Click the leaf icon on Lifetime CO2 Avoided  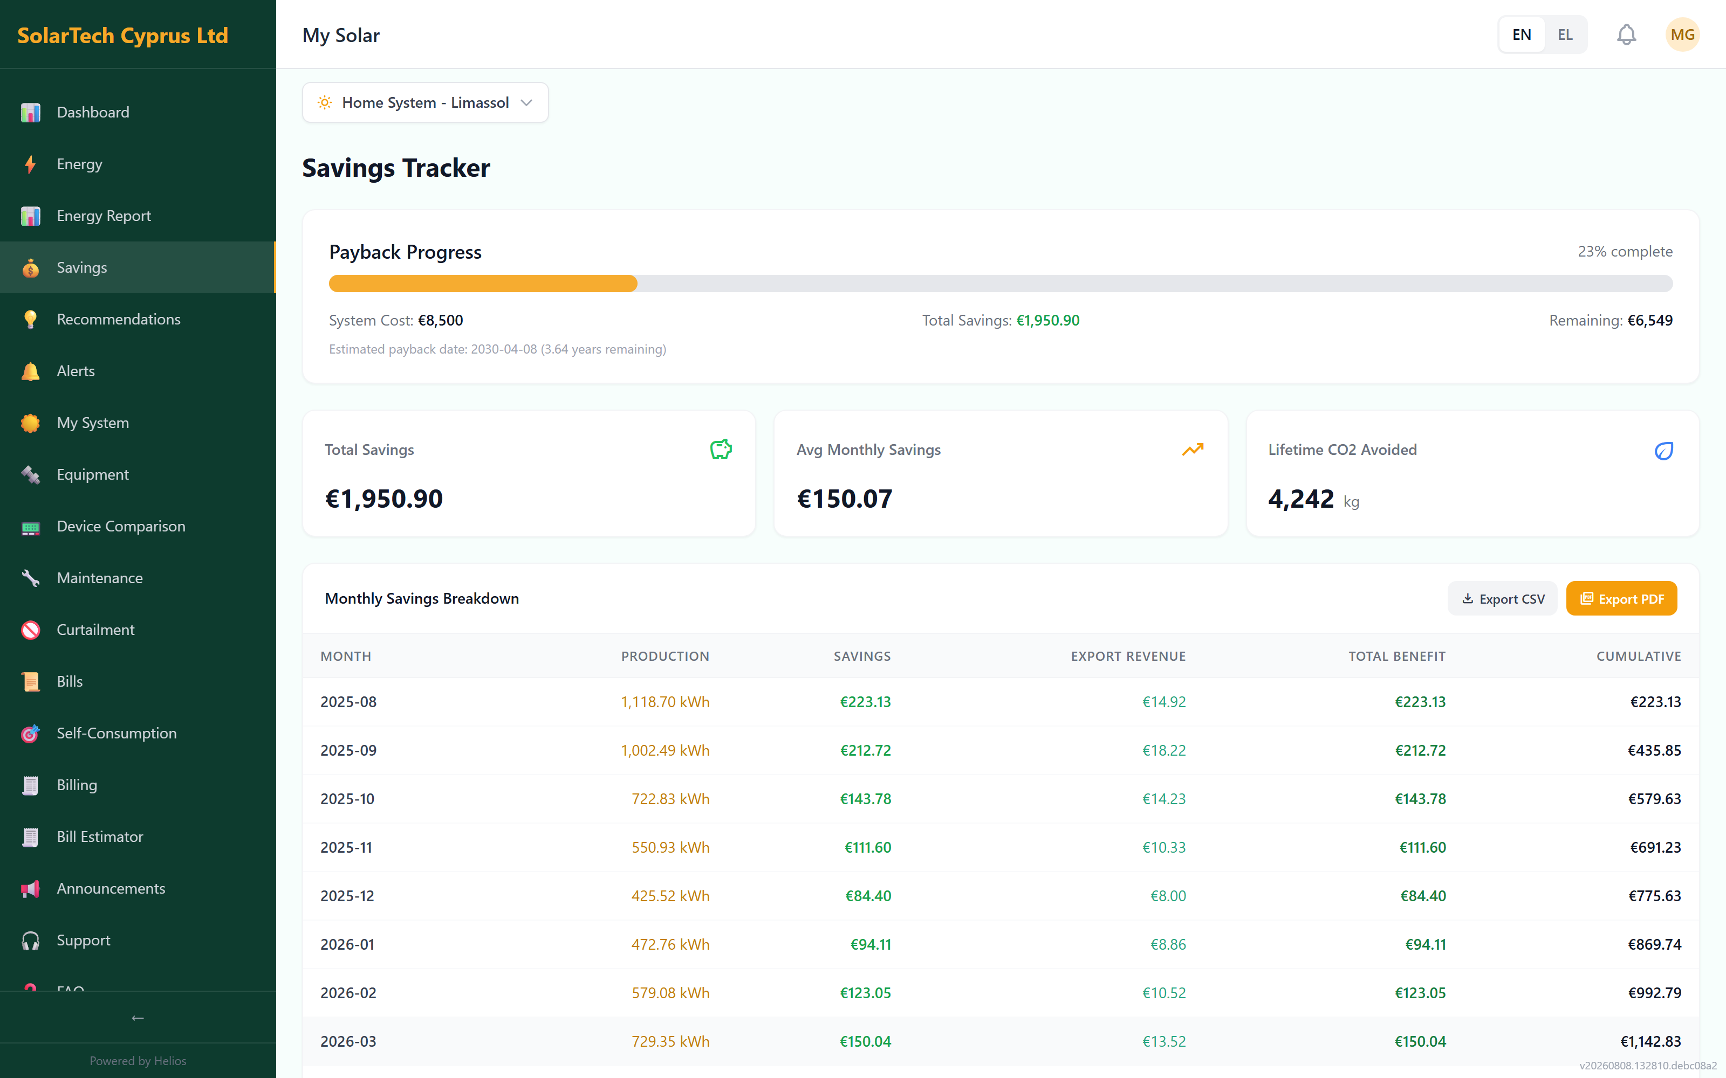point(1664,451)
